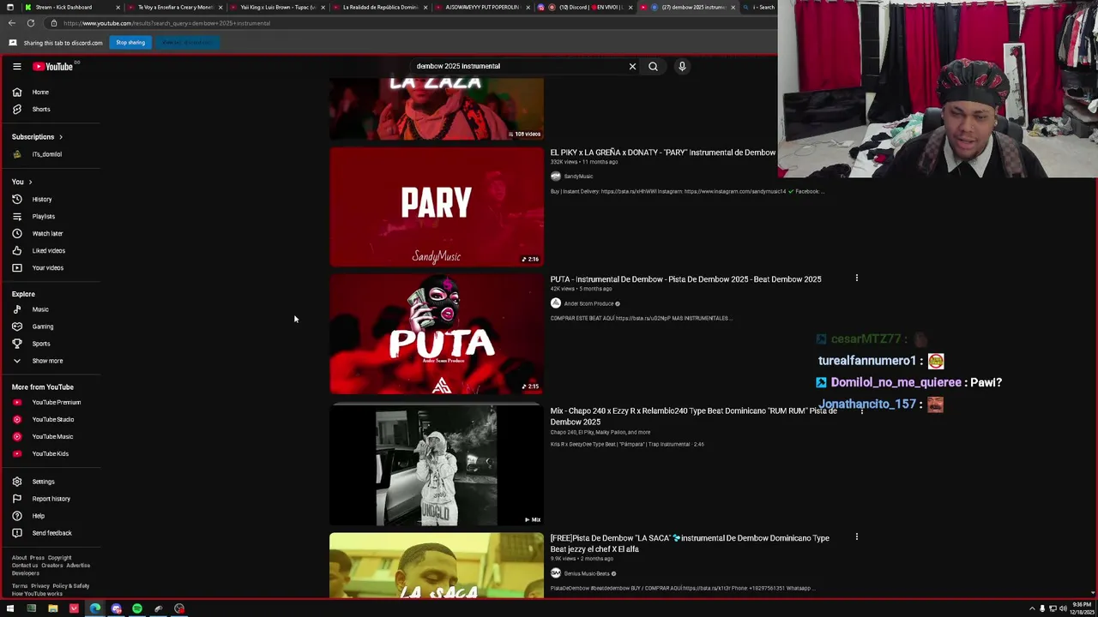Open the PUTA instrumental video thumbnail
This screenshot has height=617, width=1098.
click(x=437, y=334)
